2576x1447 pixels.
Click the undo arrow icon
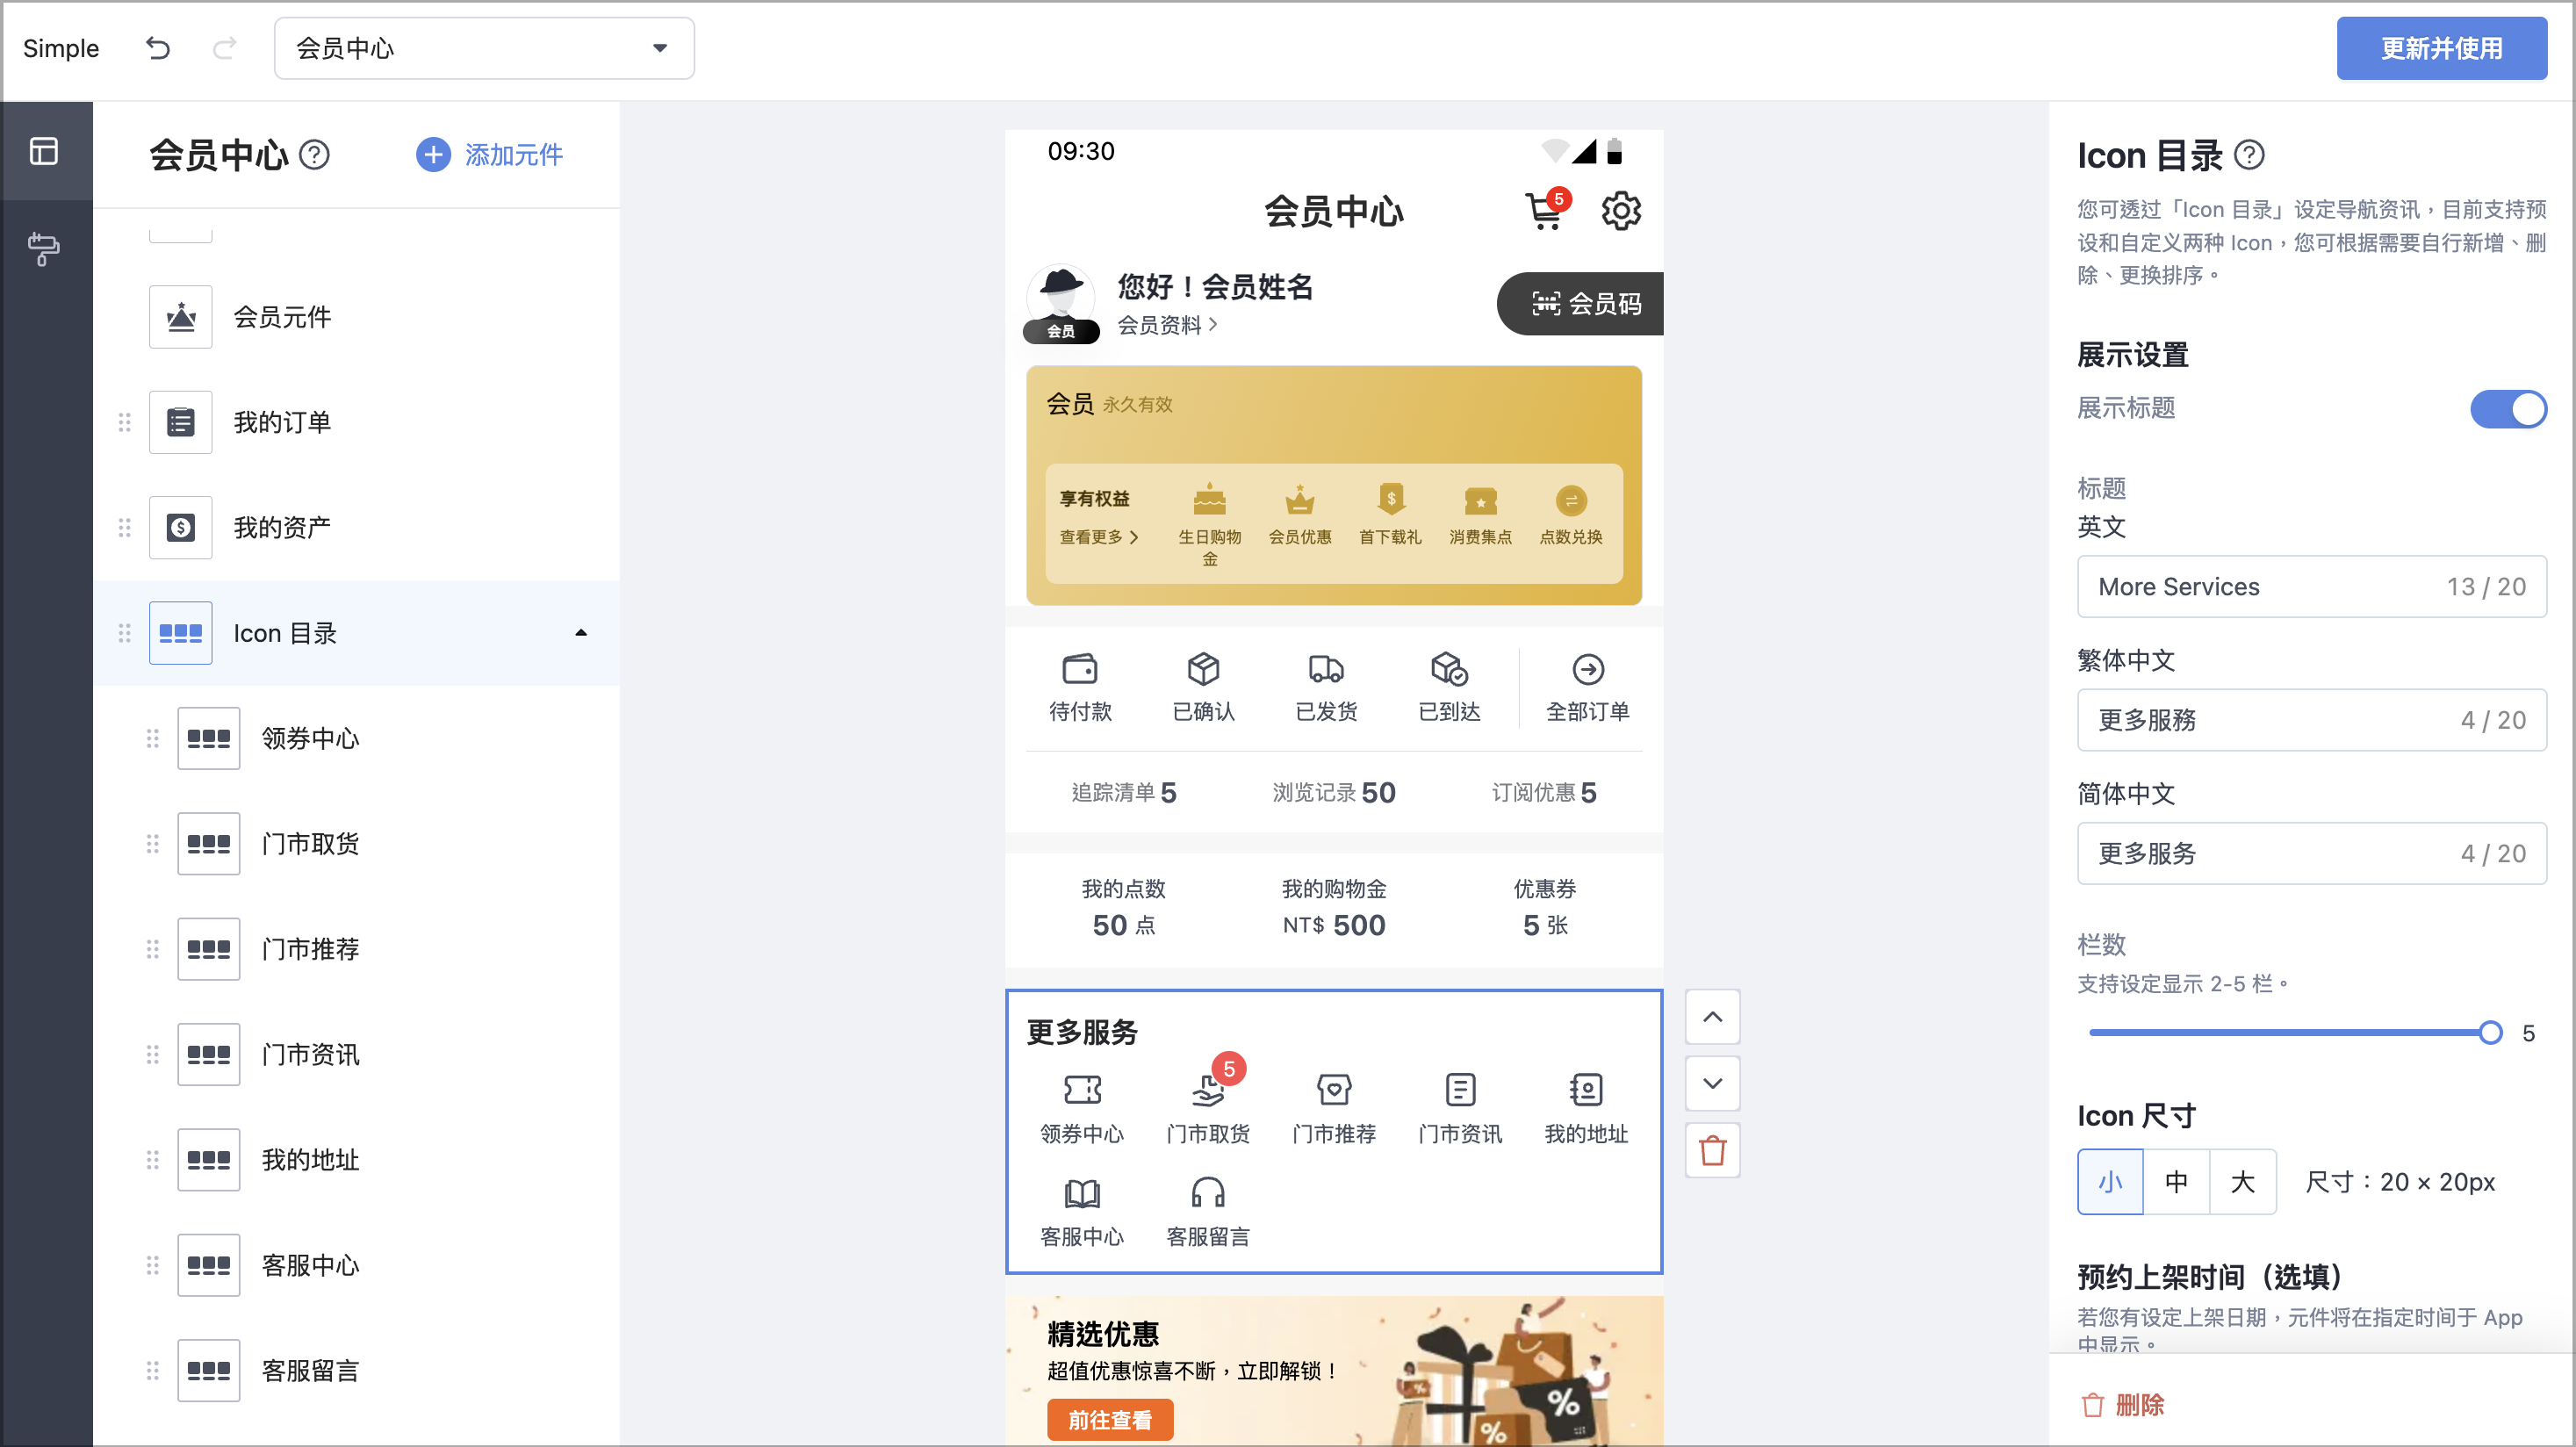[x=158, y=47]
